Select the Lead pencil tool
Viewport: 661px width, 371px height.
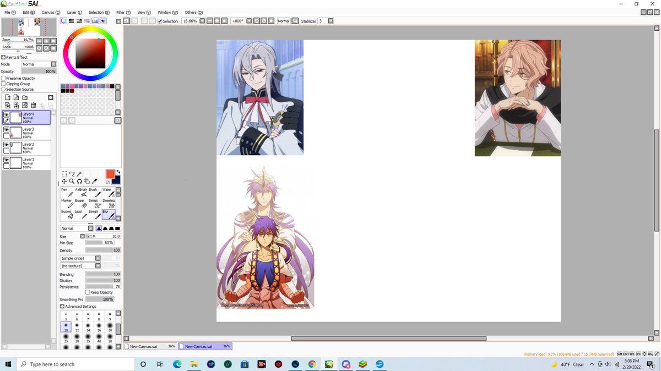tap(81, 214)
